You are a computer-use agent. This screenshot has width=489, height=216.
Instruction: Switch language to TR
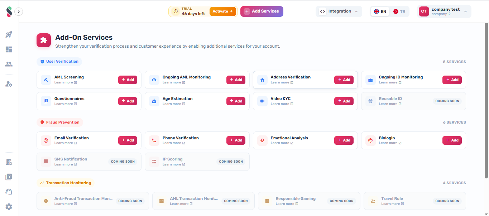pos(399,11)
